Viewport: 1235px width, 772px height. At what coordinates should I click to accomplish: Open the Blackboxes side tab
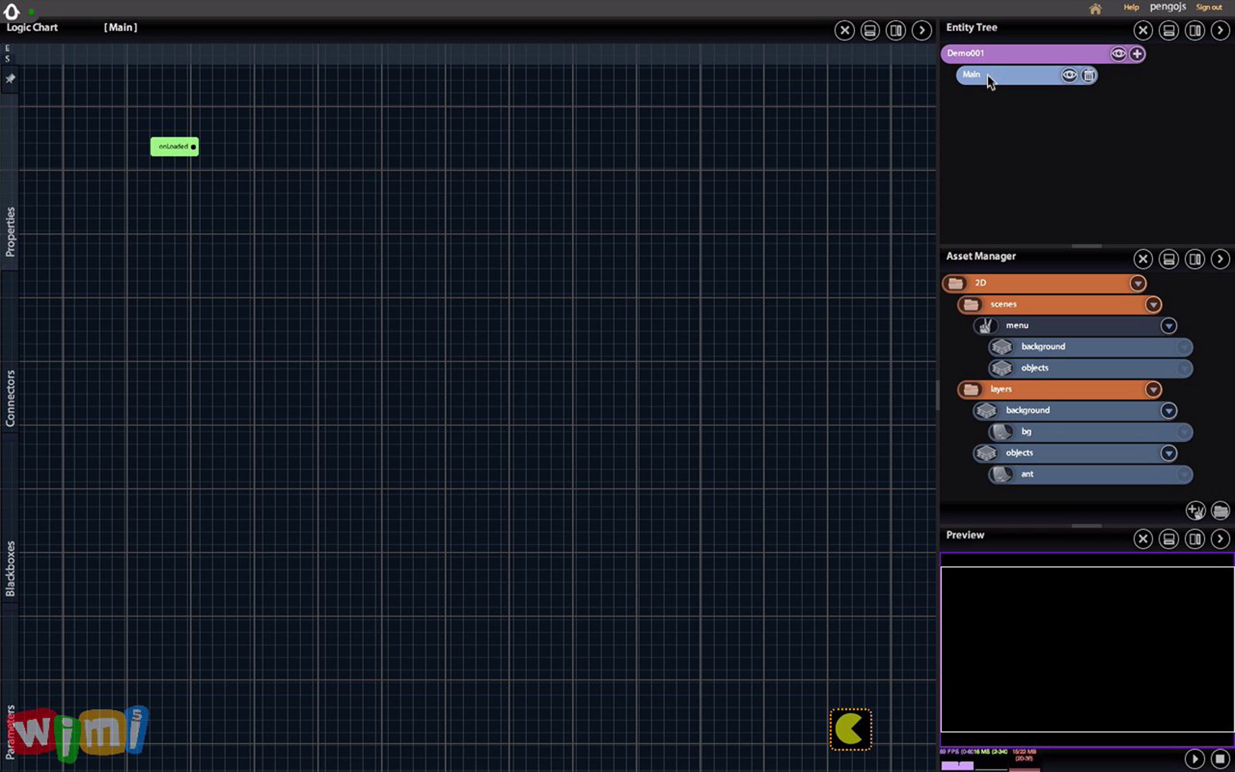(x=10, y=568)
